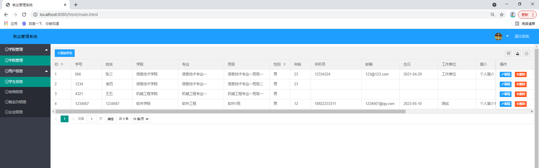This screenshot has height=168, width=539.
Task: Select page 1 in pagination
Action: pos(65,119)
